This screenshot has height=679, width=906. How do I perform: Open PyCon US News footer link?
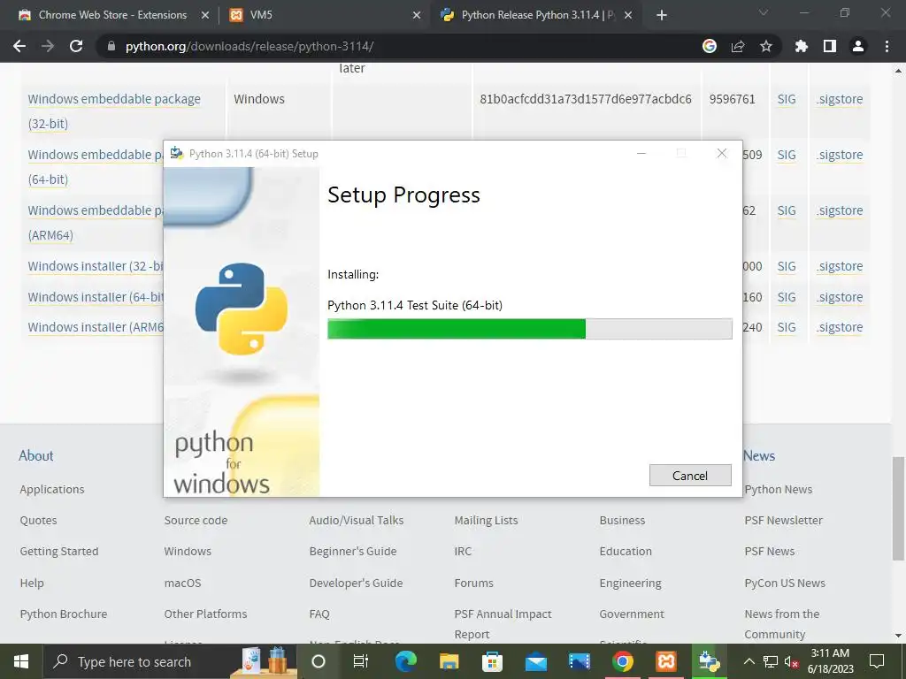click(785, 583)
